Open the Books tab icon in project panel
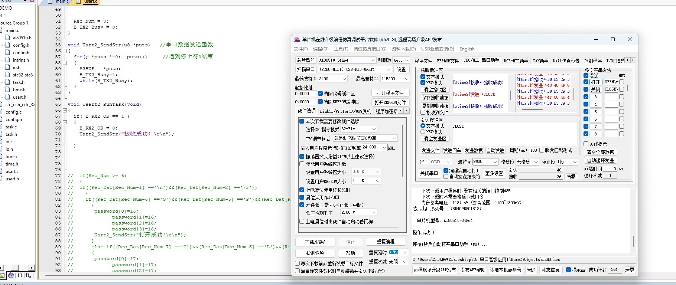Image resolution: width=676 pixels, height=285 pixels. pos(11,275)
